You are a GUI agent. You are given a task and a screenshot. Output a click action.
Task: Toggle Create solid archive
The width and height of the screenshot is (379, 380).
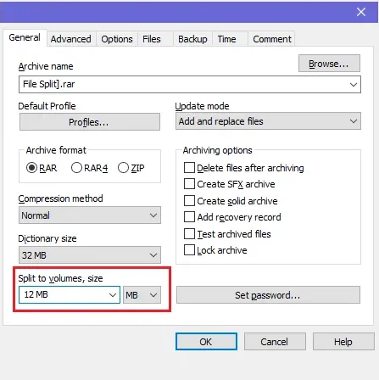coord(189,201)
